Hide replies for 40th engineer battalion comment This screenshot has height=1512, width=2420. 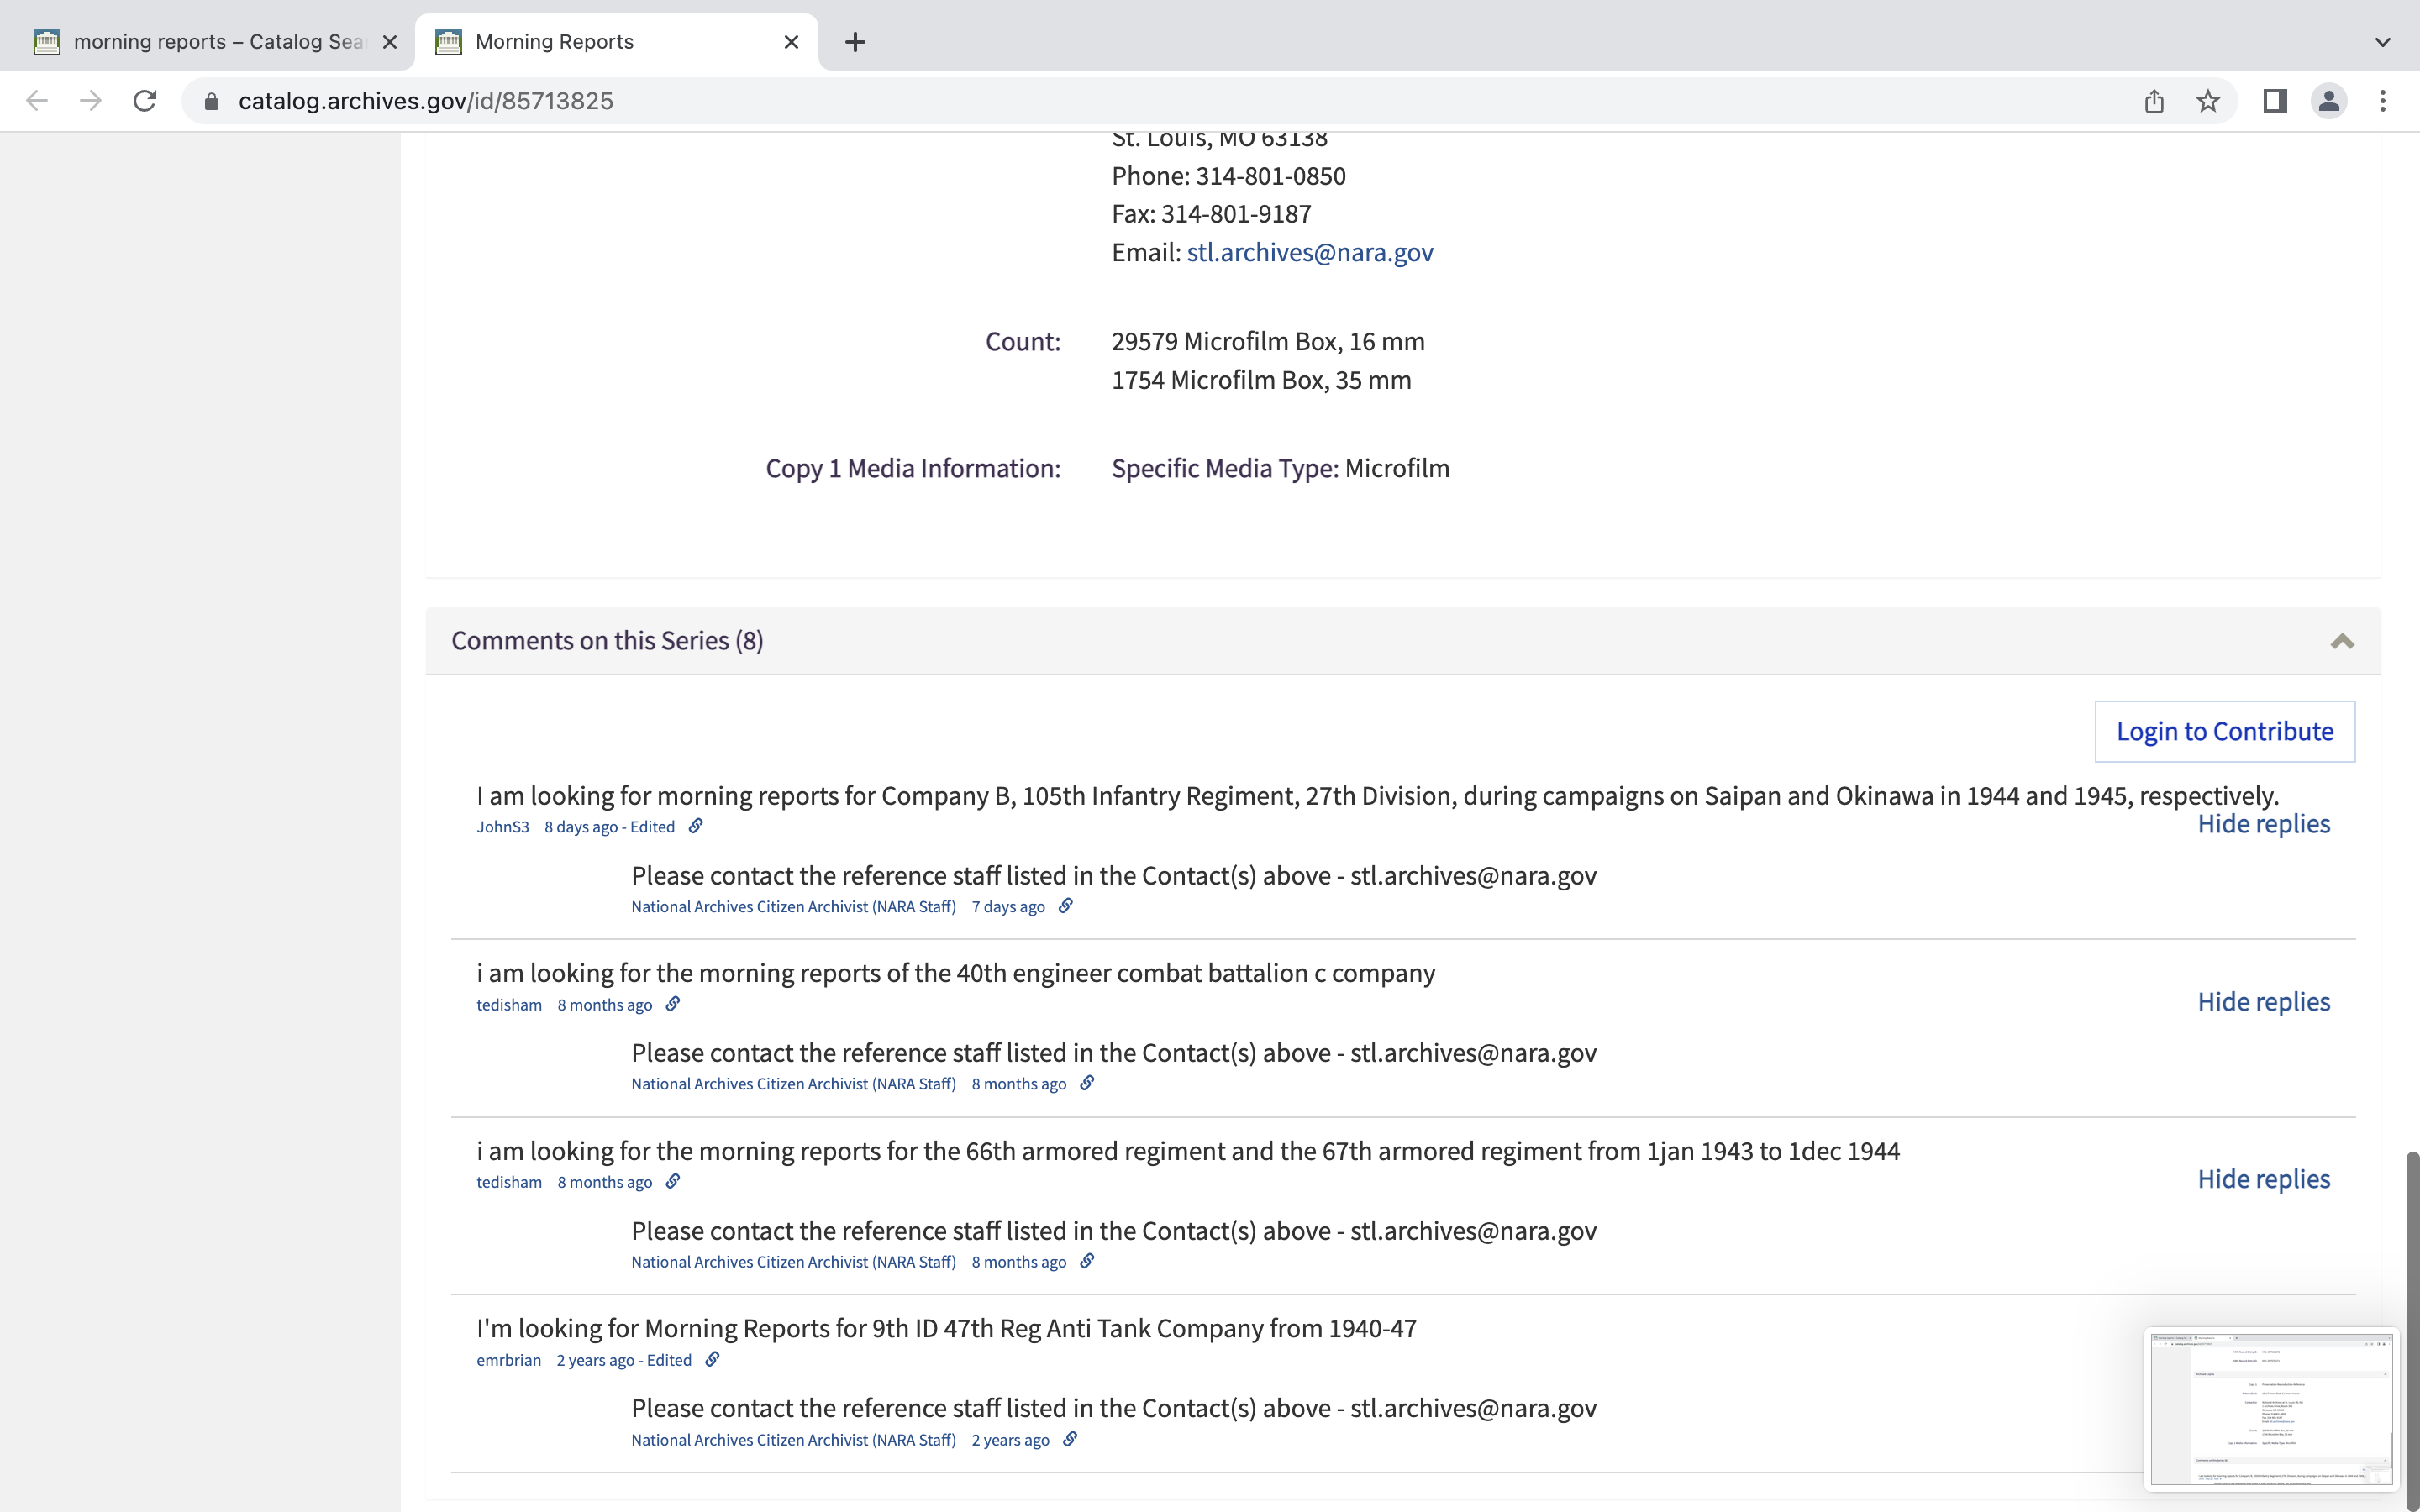click(2263, 1002)
